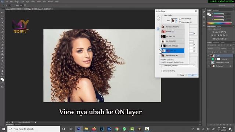The height and width of the screenshot is (132, 235).
Task: Select the Clone Stamp tool
Action: coord(2,38)
